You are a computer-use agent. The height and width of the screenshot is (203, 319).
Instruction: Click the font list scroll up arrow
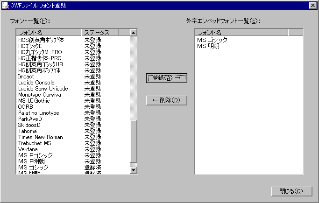pyautogui.click(x=133, y=33)
